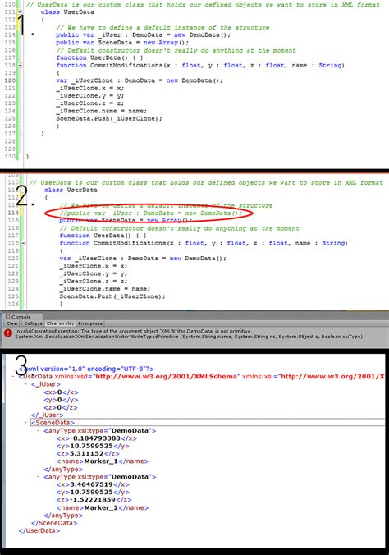Collapse the SceneData XML node
389x555 pixels.
click(x=25, y=423)
